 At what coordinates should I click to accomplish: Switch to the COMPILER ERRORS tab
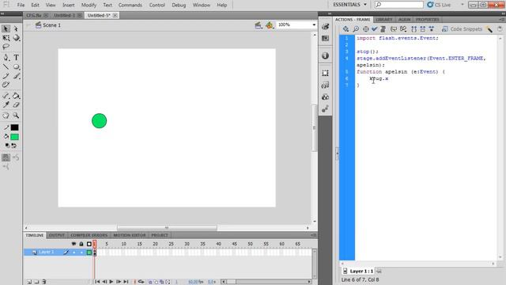(89, 235)
